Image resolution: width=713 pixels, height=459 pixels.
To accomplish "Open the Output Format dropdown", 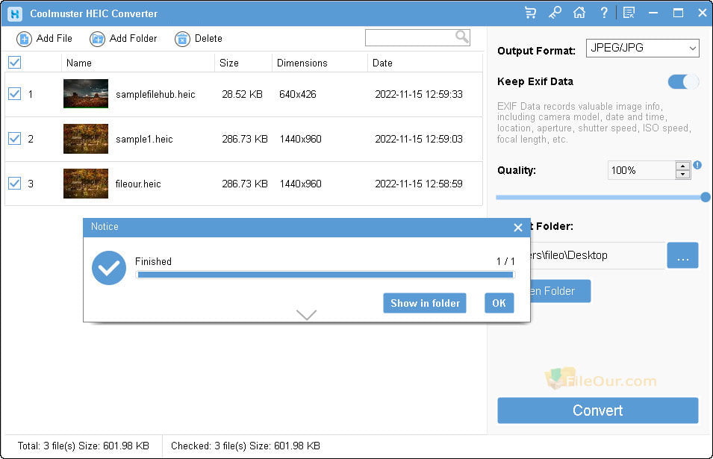I will 643,48.
